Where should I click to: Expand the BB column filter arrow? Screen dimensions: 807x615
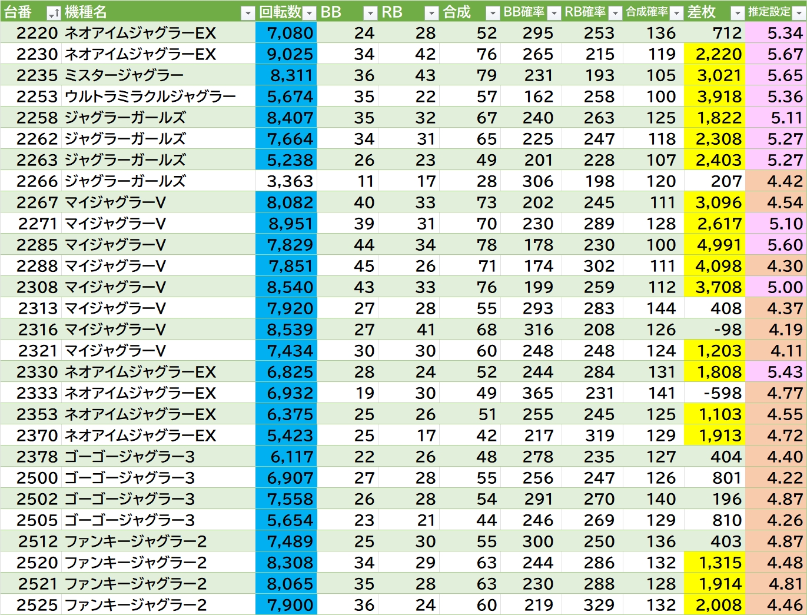(370, 13)
